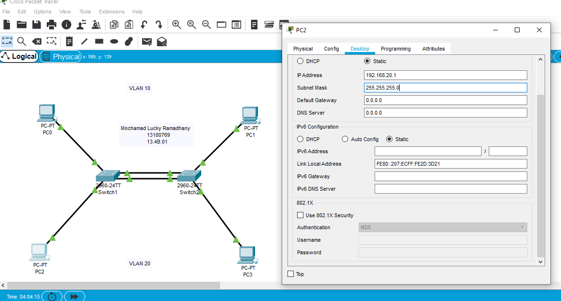Image resolution: width=561 pixels, height=301 pixels.
Task: Open the Options menu
Action: click(x=42, y=12)
